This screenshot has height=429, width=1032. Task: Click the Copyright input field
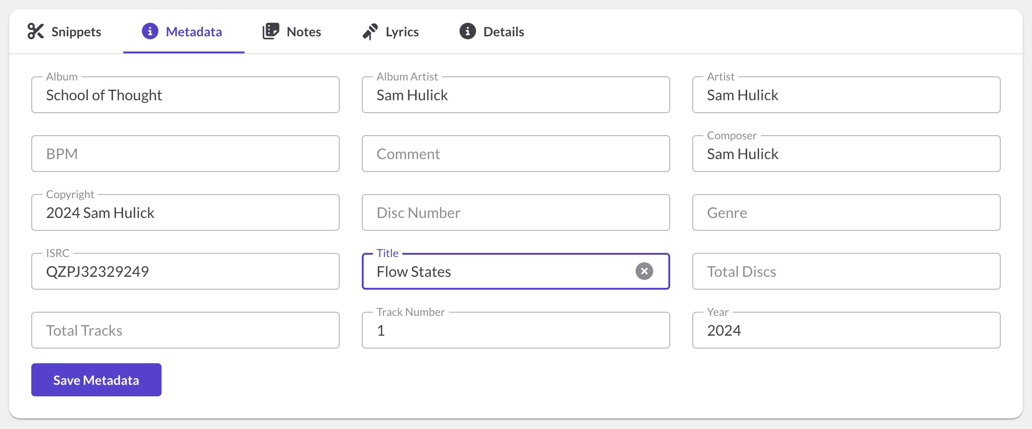tap(185, 213)
